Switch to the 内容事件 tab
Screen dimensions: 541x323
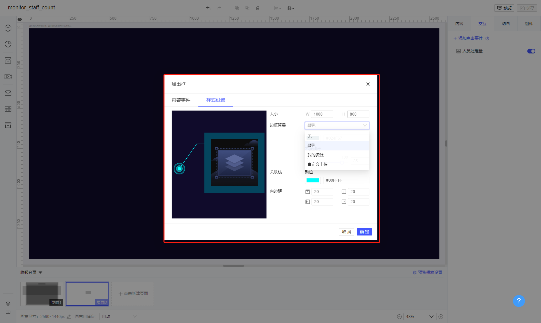coord(181,100)
